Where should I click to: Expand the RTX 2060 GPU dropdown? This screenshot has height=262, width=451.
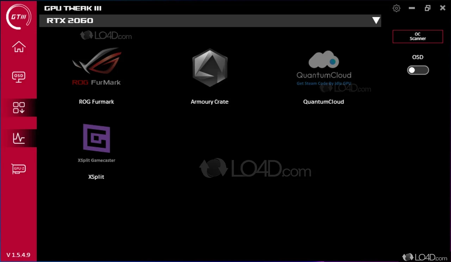tap(210, 21)
